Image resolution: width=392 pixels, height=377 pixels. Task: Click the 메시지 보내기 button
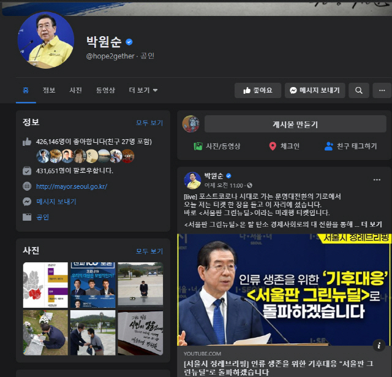[315, 90]
